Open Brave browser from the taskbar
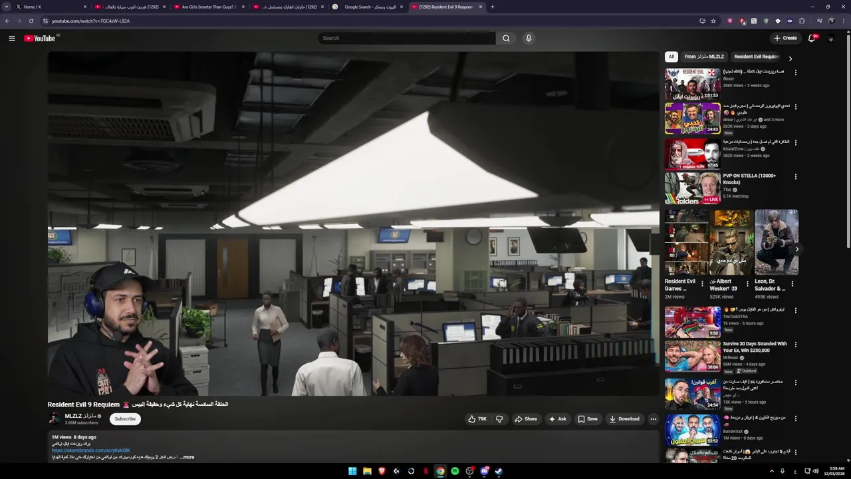Image resolution: width=851 pixels, height=479 pixels. pyautogui.click(x=382, y=471)
